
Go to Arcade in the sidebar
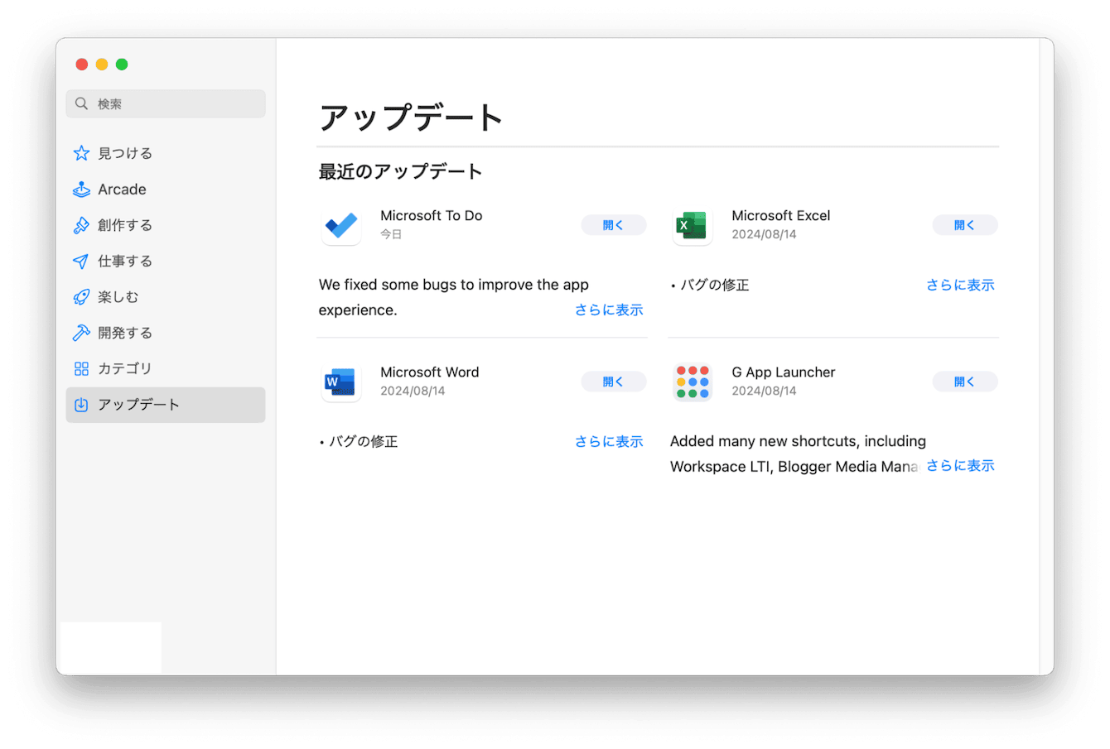(x=166, y=190)
